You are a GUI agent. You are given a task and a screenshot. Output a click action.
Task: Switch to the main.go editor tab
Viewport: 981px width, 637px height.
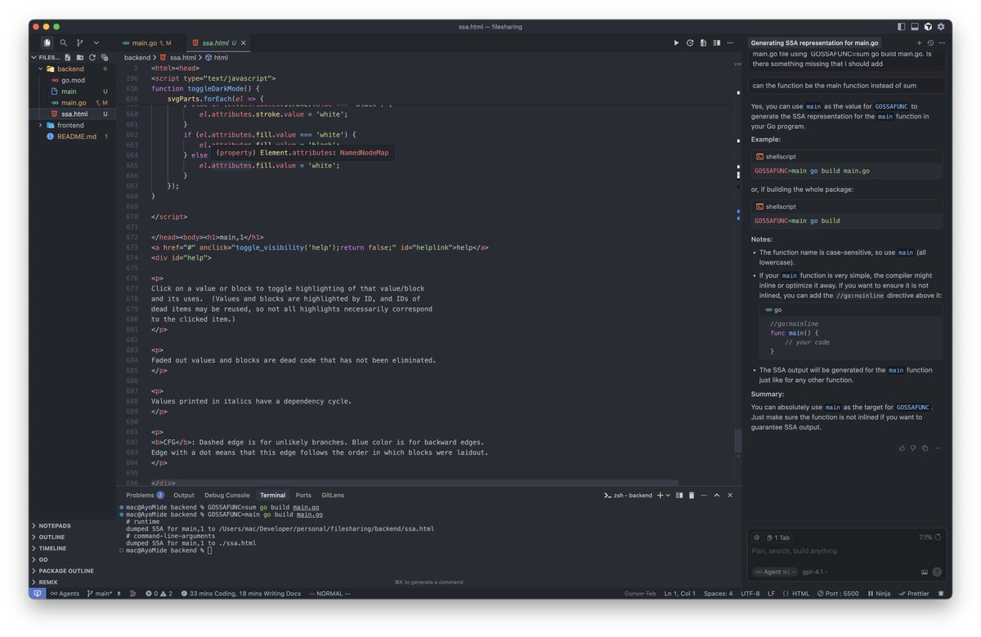(x=150, y=42)
